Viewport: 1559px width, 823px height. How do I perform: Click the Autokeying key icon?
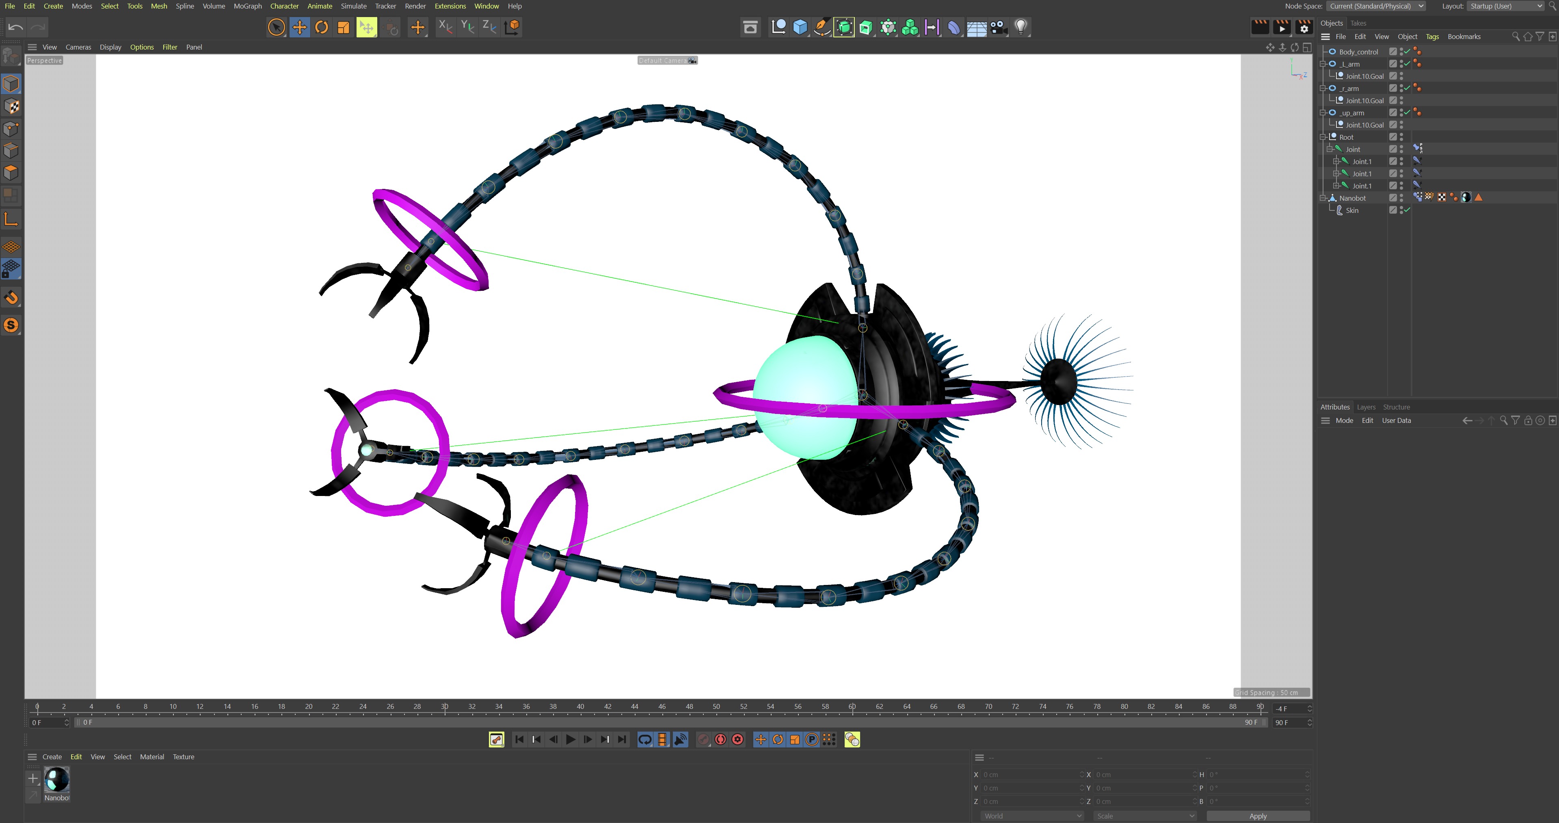coord(496,739)
